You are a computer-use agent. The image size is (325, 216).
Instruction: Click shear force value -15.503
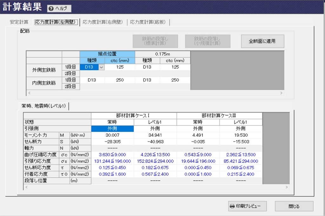(241, 142)
